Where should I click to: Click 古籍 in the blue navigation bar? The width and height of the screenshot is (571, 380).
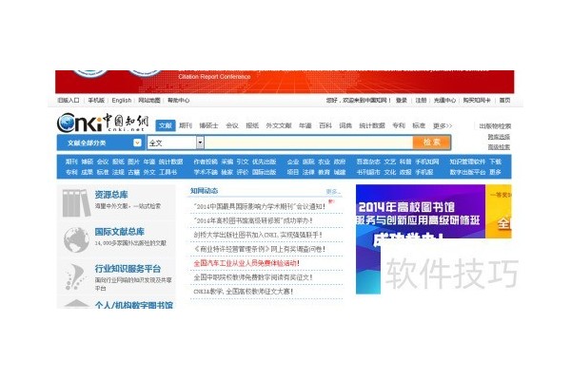133,172
